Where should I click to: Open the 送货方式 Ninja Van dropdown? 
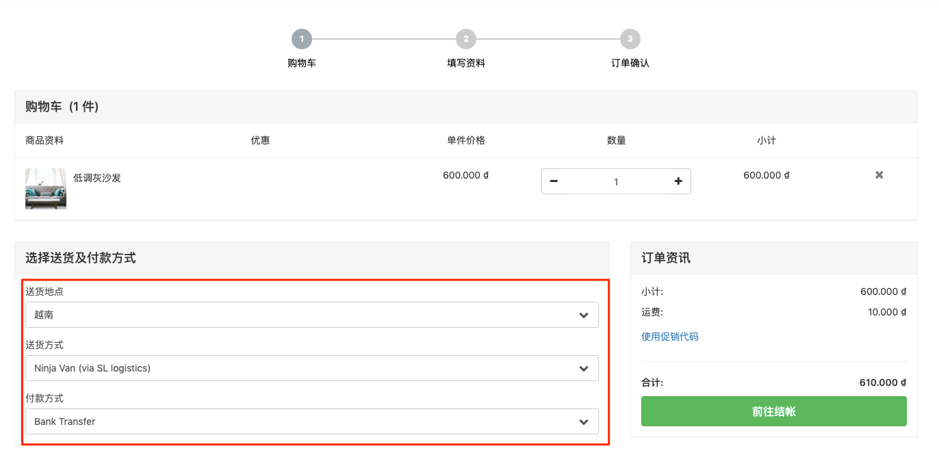pyautogui.click(x=312, y=368)
